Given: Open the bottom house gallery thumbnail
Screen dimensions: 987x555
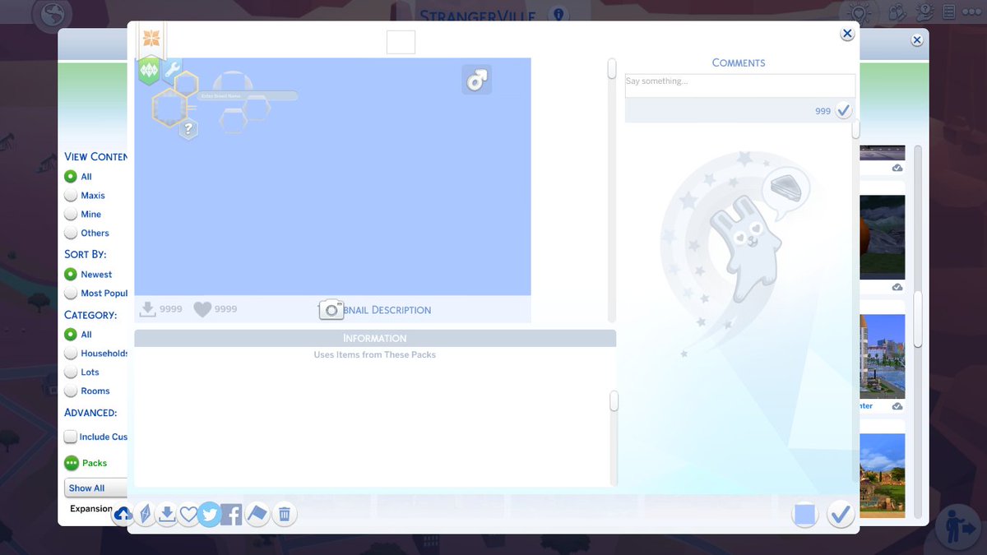Looking at the screenshot, I should (883, 475).
